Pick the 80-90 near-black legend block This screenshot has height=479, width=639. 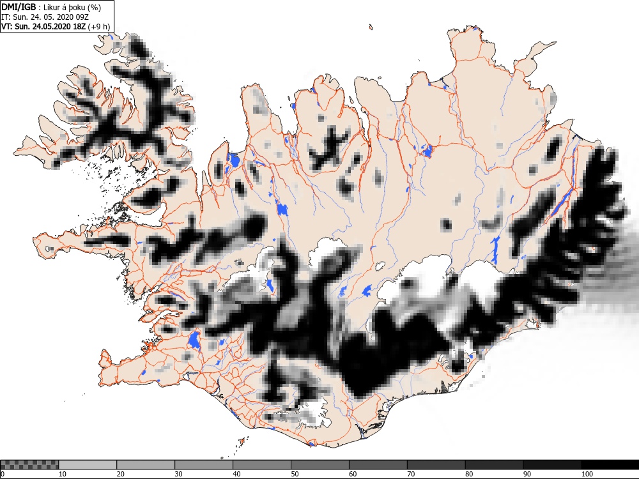[x=495, y=465]
